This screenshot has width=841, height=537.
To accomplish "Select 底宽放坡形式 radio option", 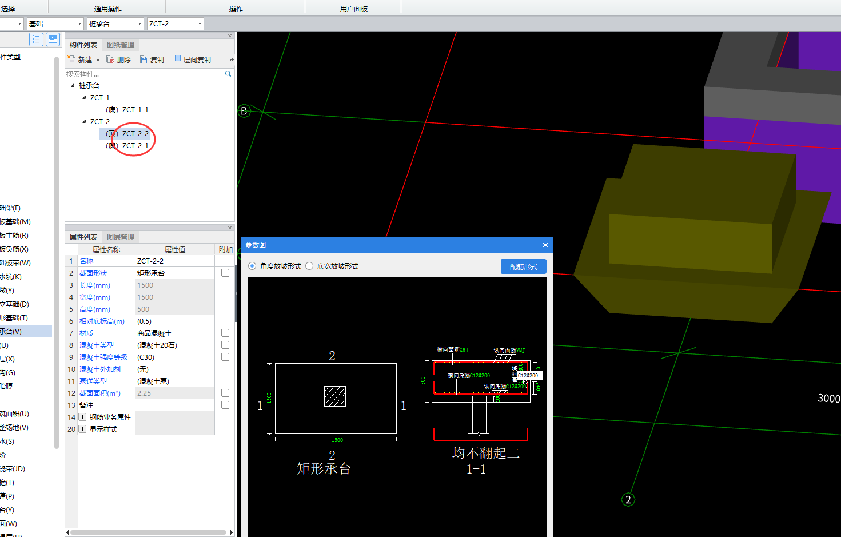I will (309, 266).
